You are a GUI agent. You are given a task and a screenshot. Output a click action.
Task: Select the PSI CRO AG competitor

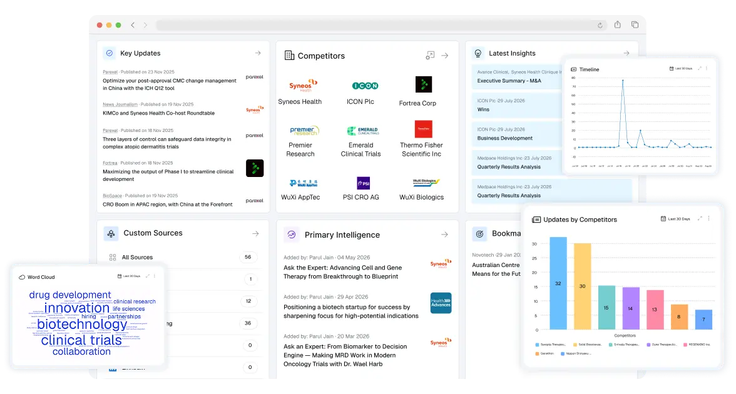(361, 189)
